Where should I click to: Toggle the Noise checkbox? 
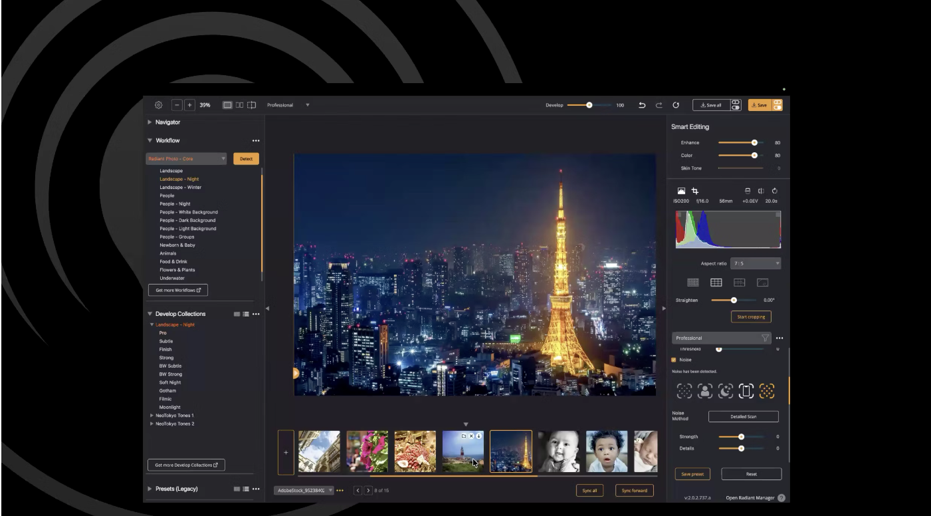pos(674,360)
